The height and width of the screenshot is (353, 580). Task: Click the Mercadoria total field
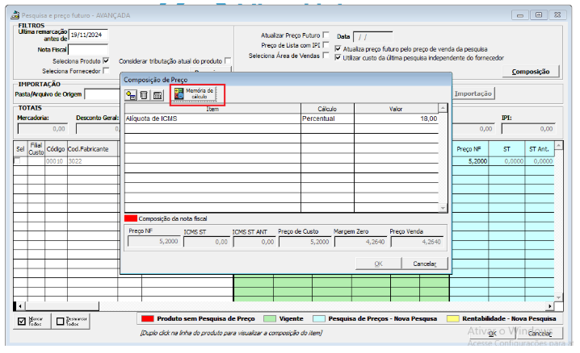pos(43,129)
